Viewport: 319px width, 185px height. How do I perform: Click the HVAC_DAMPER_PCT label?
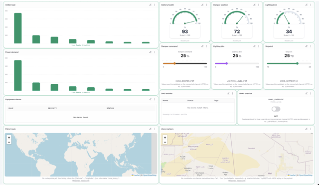(185, 81)
